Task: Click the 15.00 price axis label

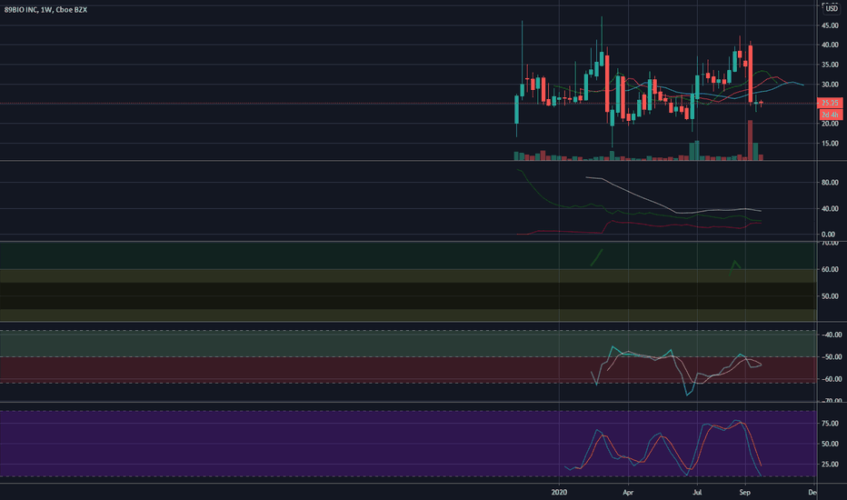Action: (x=830, y=144)
